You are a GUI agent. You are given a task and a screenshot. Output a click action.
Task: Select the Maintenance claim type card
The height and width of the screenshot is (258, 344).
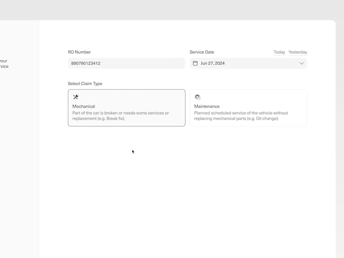point(248,108)
